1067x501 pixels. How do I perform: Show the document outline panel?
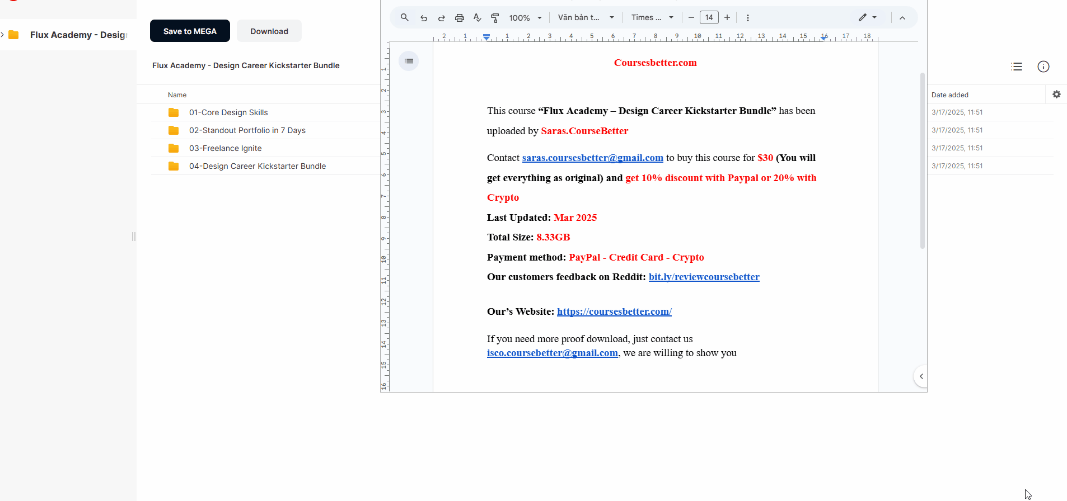(409, 61)
